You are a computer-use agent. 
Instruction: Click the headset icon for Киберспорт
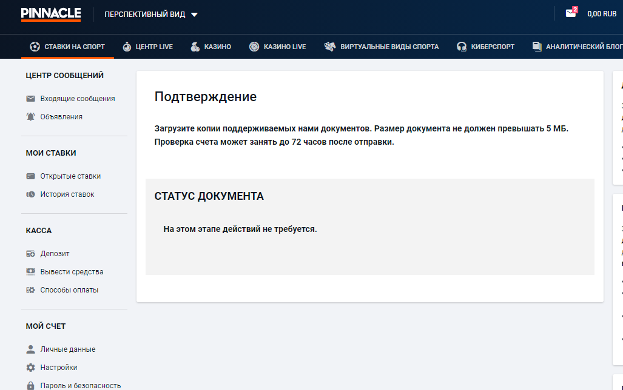(461, 47)
